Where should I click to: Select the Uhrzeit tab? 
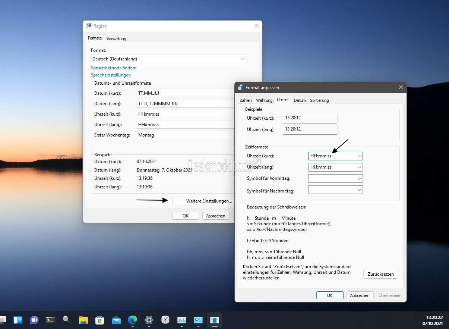283,100
